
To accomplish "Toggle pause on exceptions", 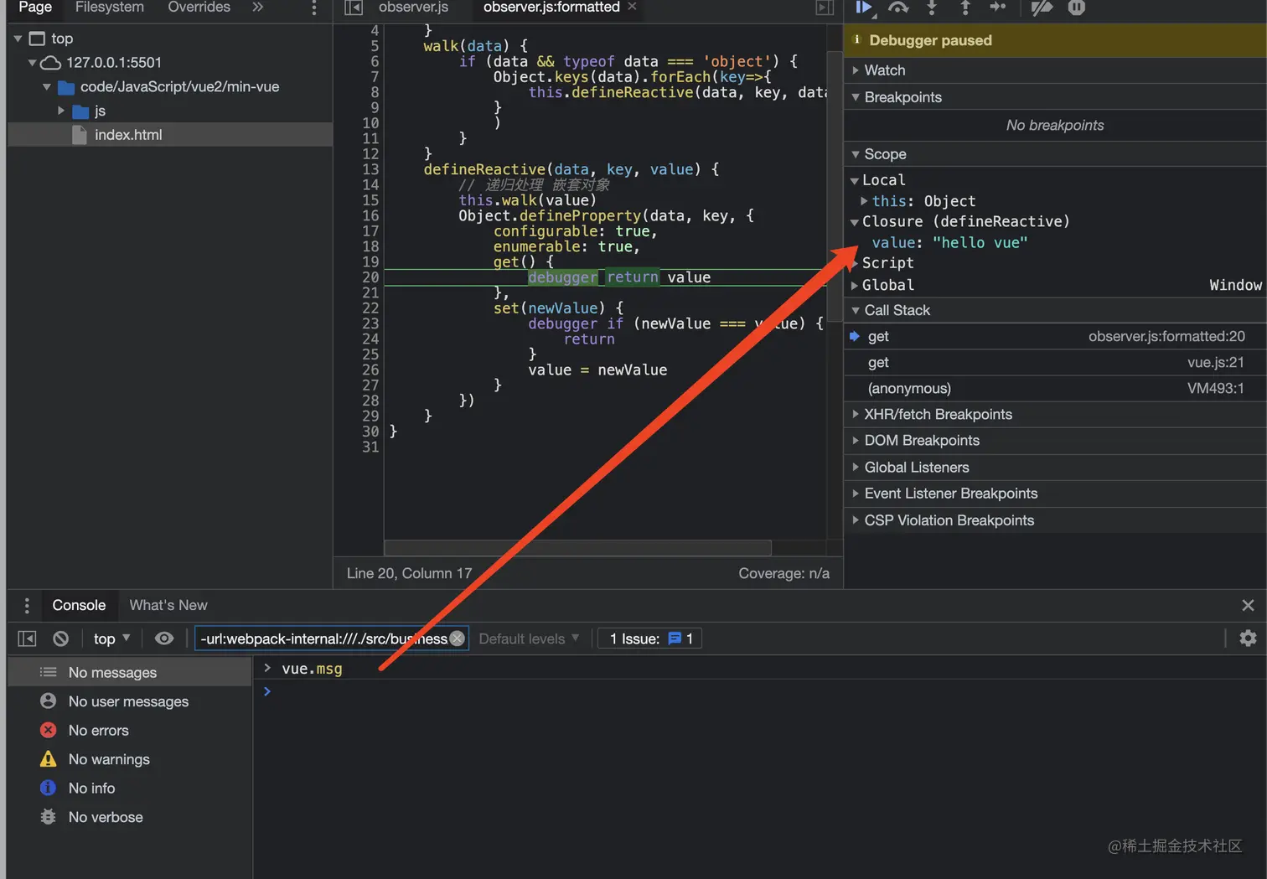I will click(1077, 8).
